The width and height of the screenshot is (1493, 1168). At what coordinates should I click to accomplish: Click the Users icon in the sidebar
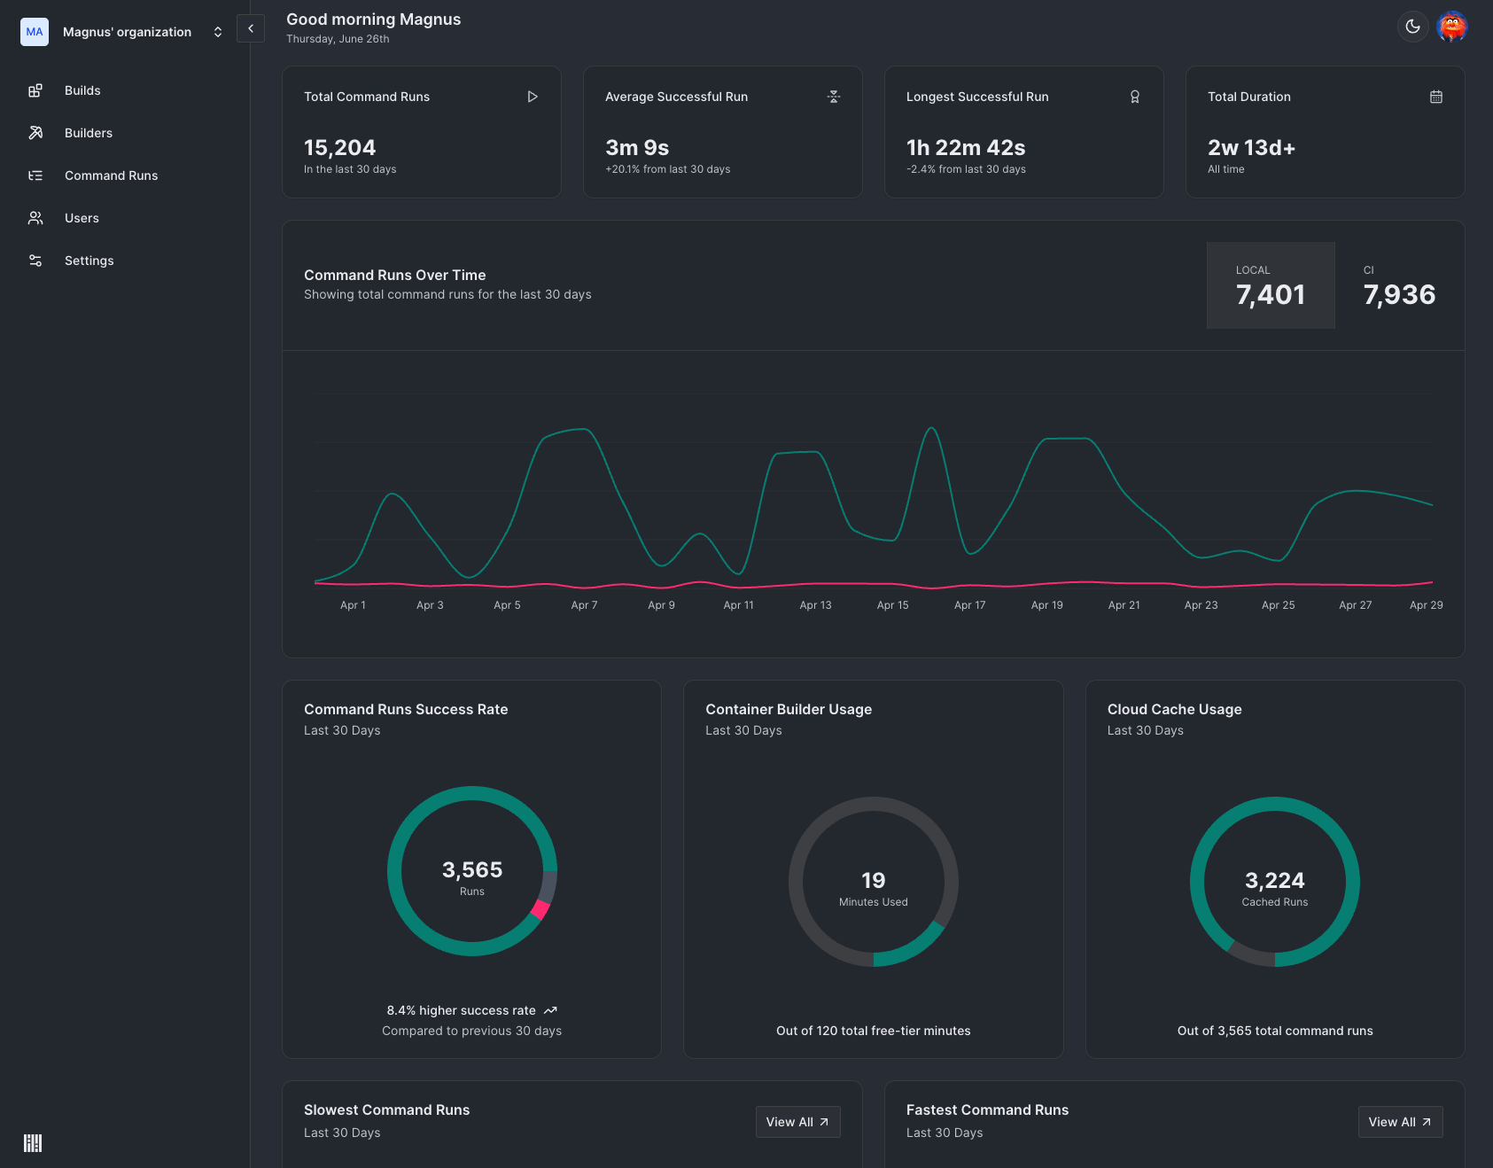(x=35, y=217)
